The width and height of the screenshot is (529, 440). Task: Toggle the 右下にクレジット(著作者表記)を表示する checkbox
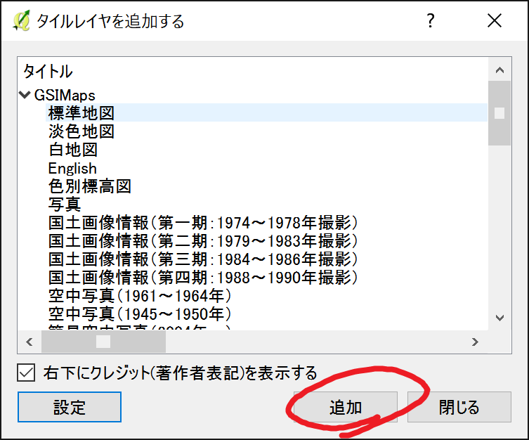click(x=26, y=373)
